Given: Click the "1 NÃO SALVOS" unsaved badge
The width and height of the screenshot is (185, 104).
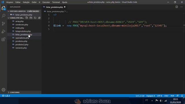Looking at the screenshot, I should [33, 11].
